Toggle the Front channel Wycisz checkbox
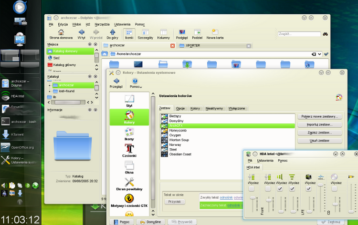The height and width of the screenshot is (225, 358). pyautogui.click(x=268, y=189)
